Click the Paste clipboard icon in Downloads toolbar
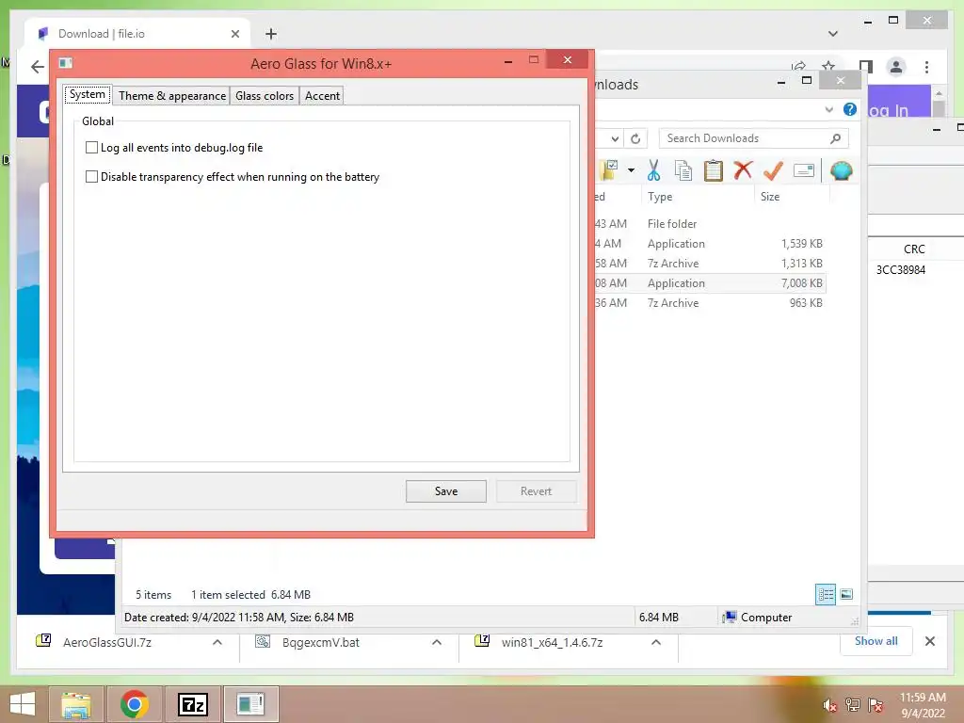The image size is (964, 723). tap(714, 170)
